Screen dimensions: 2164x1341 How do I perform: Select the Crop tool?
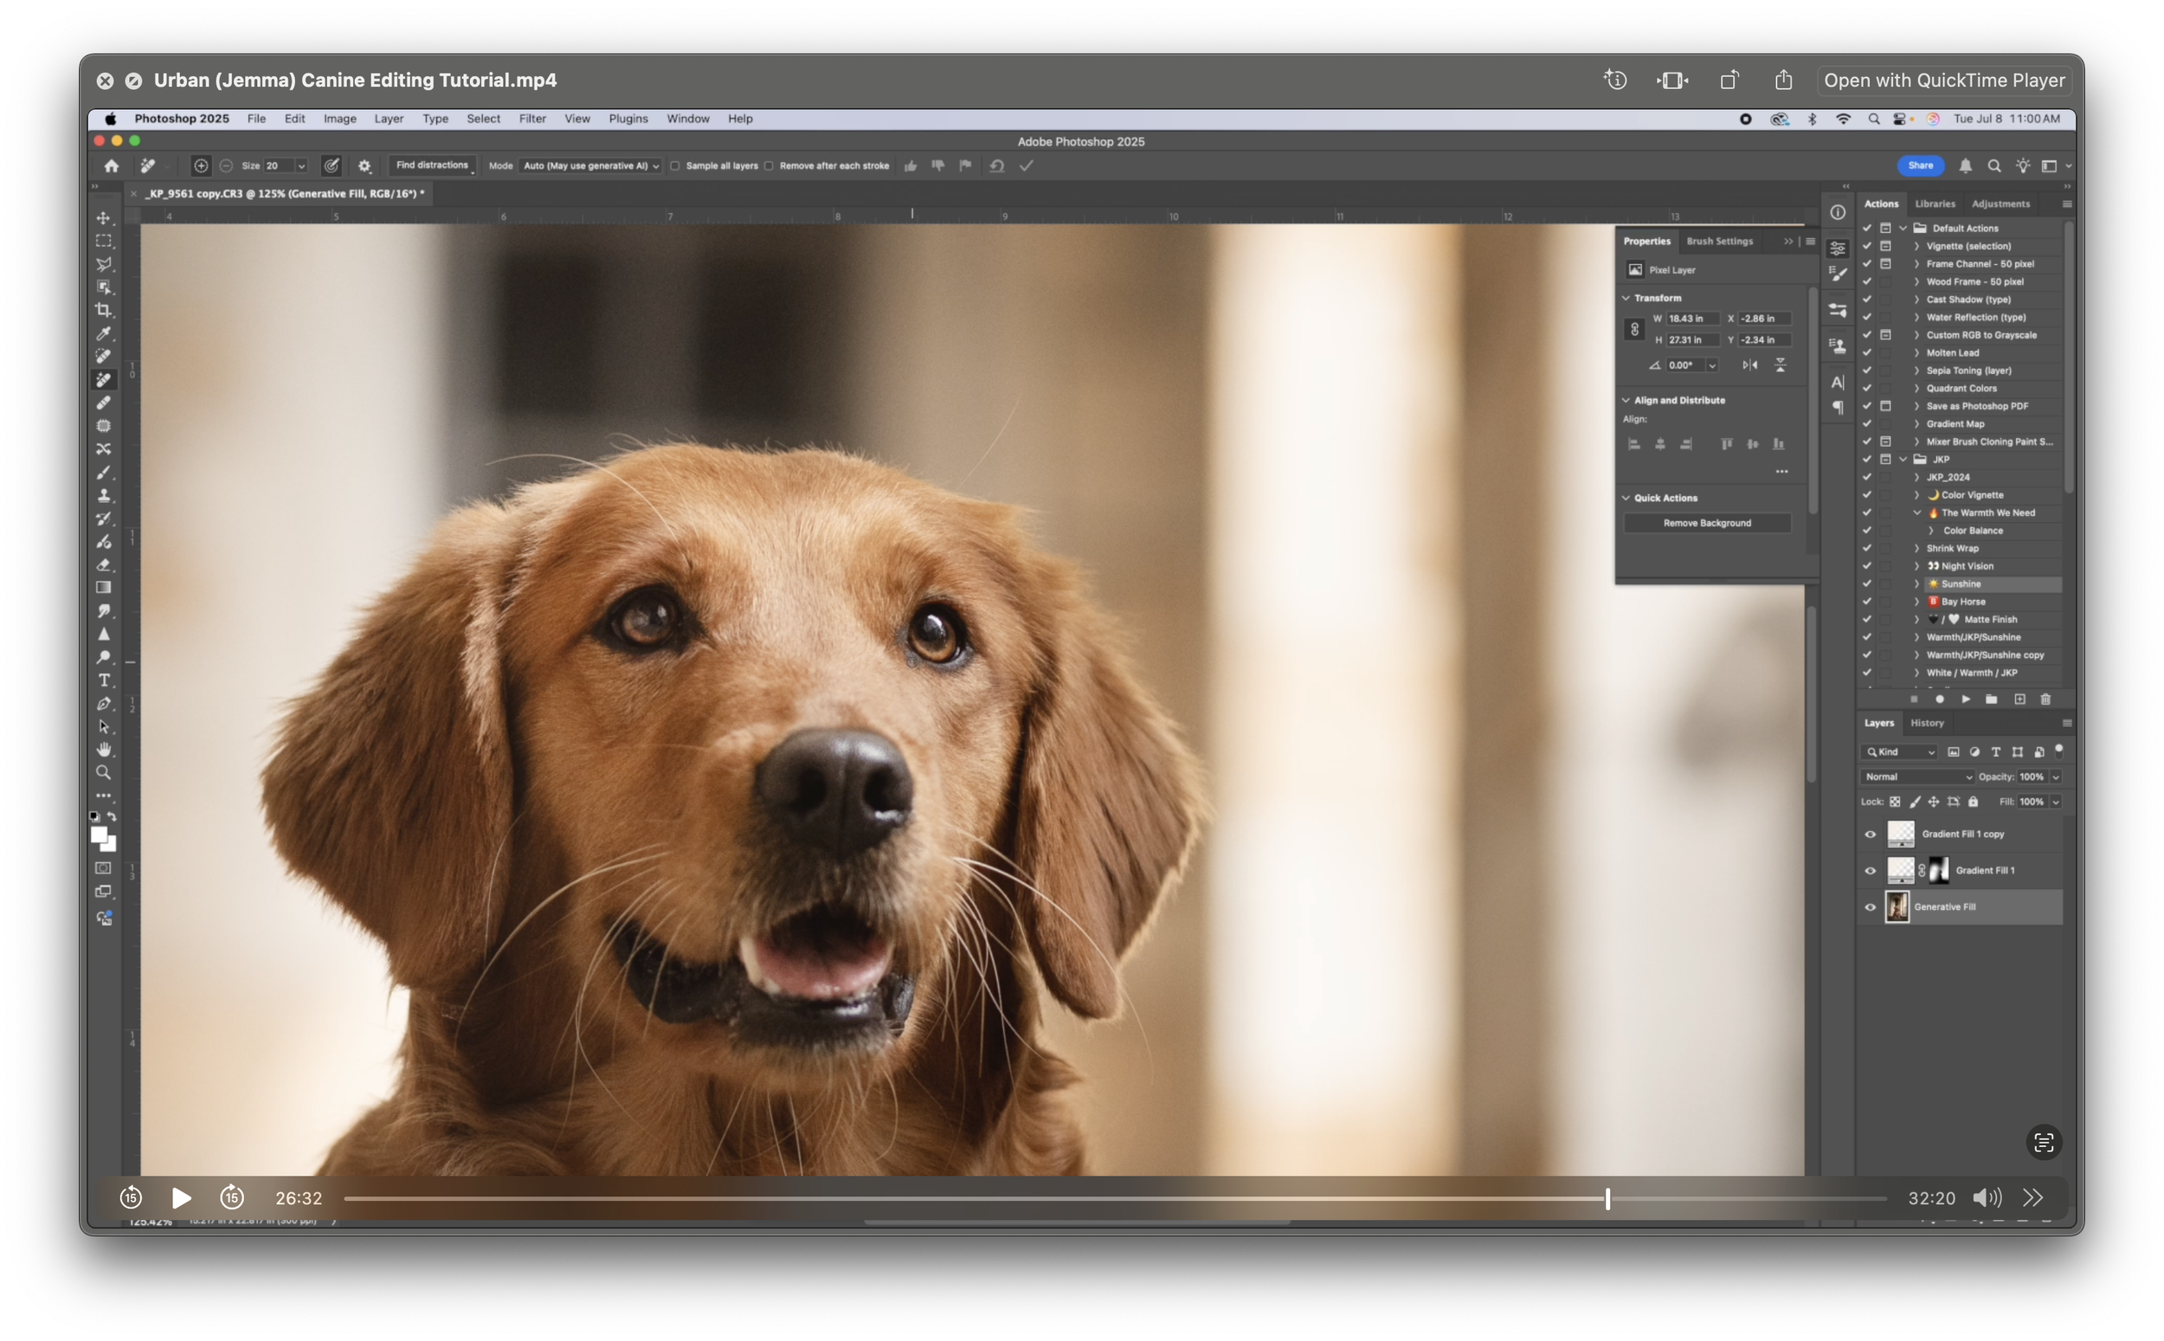pyautogui.click(x=104, y=311)
